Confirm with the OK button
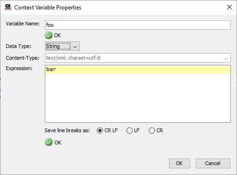 click(x=179, y=163)
